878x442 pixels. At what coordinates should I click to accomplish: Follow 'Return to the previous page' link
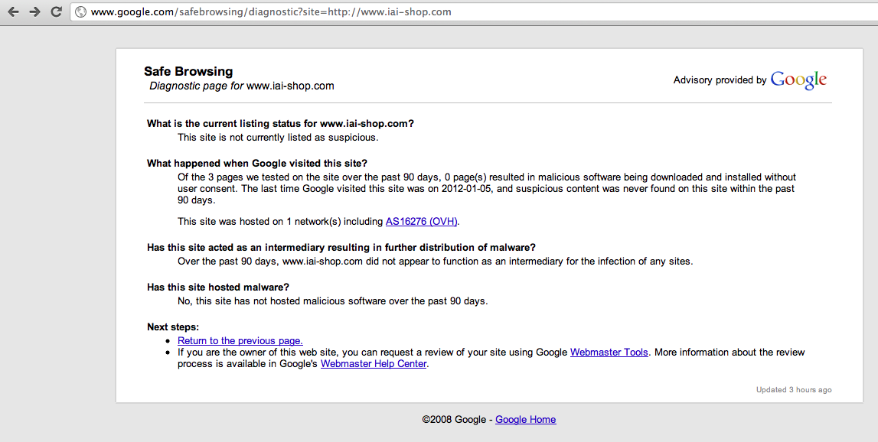tap(240, 341)
